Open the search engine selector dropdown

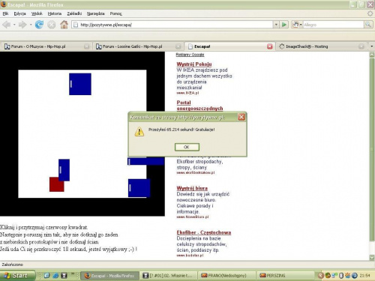click(297, 25)
